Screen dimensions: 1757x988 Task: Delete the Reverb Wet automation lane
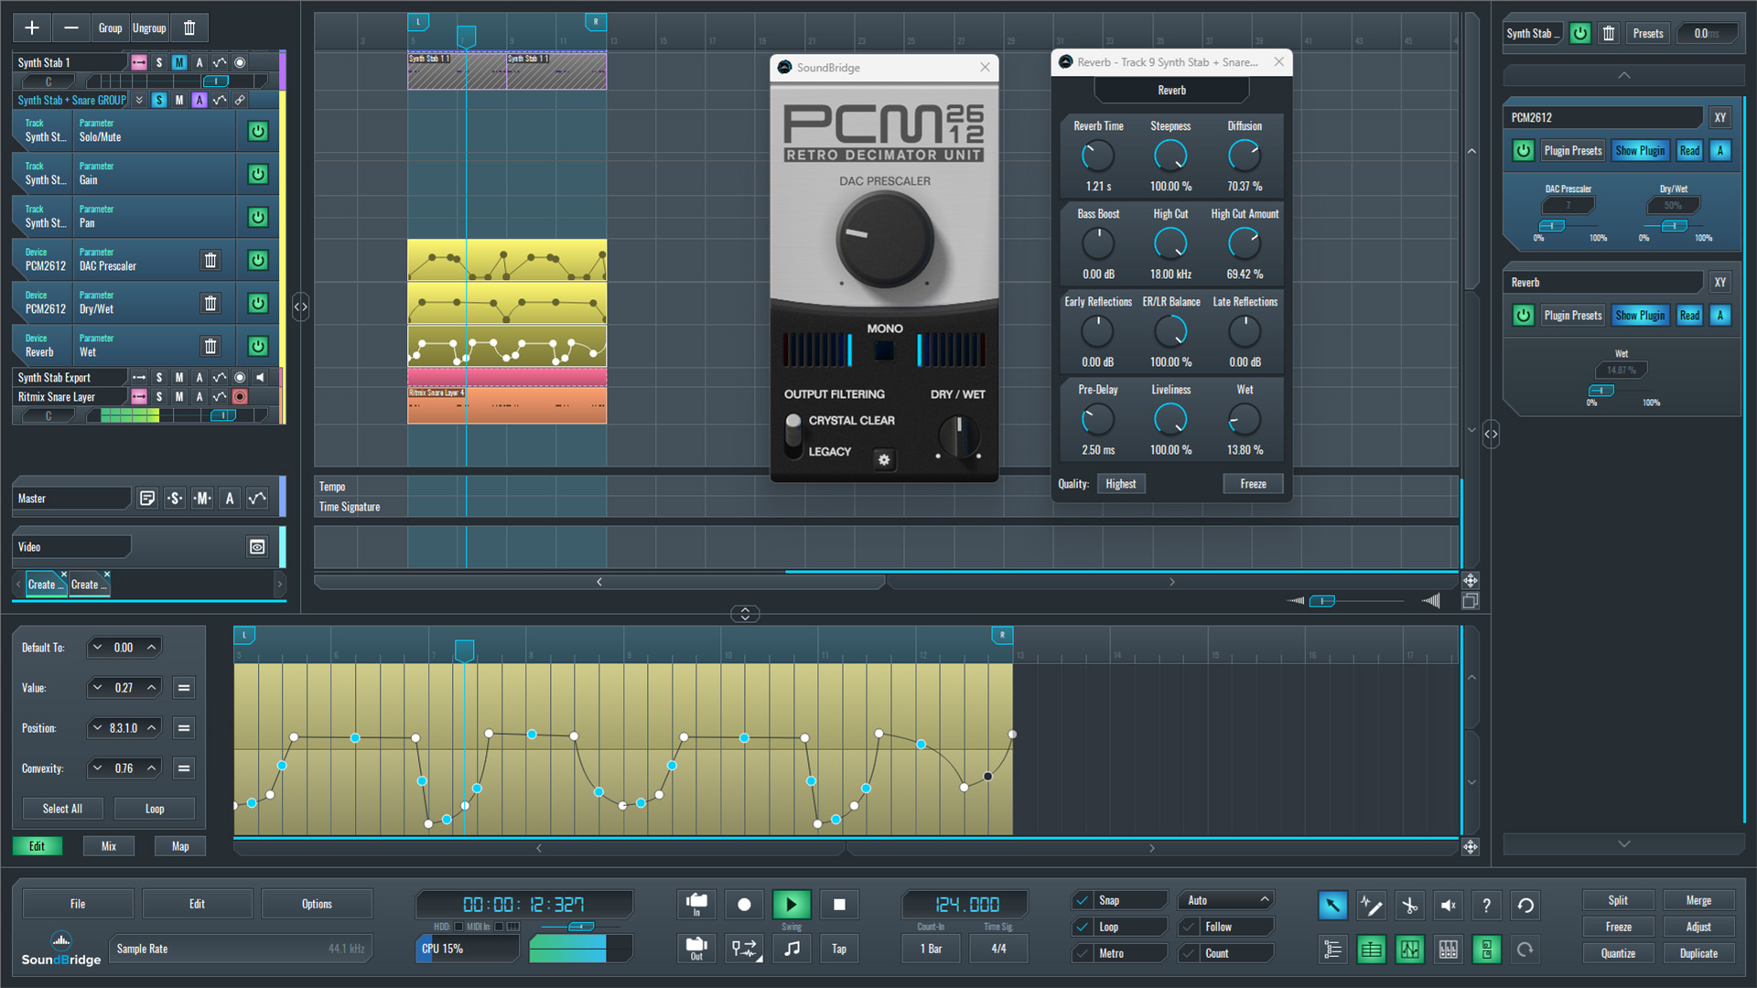tap(210, 347)
